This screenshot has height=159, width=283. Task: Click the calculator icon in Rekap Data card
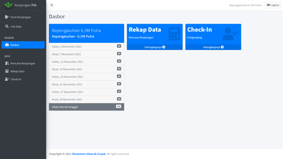174,34
